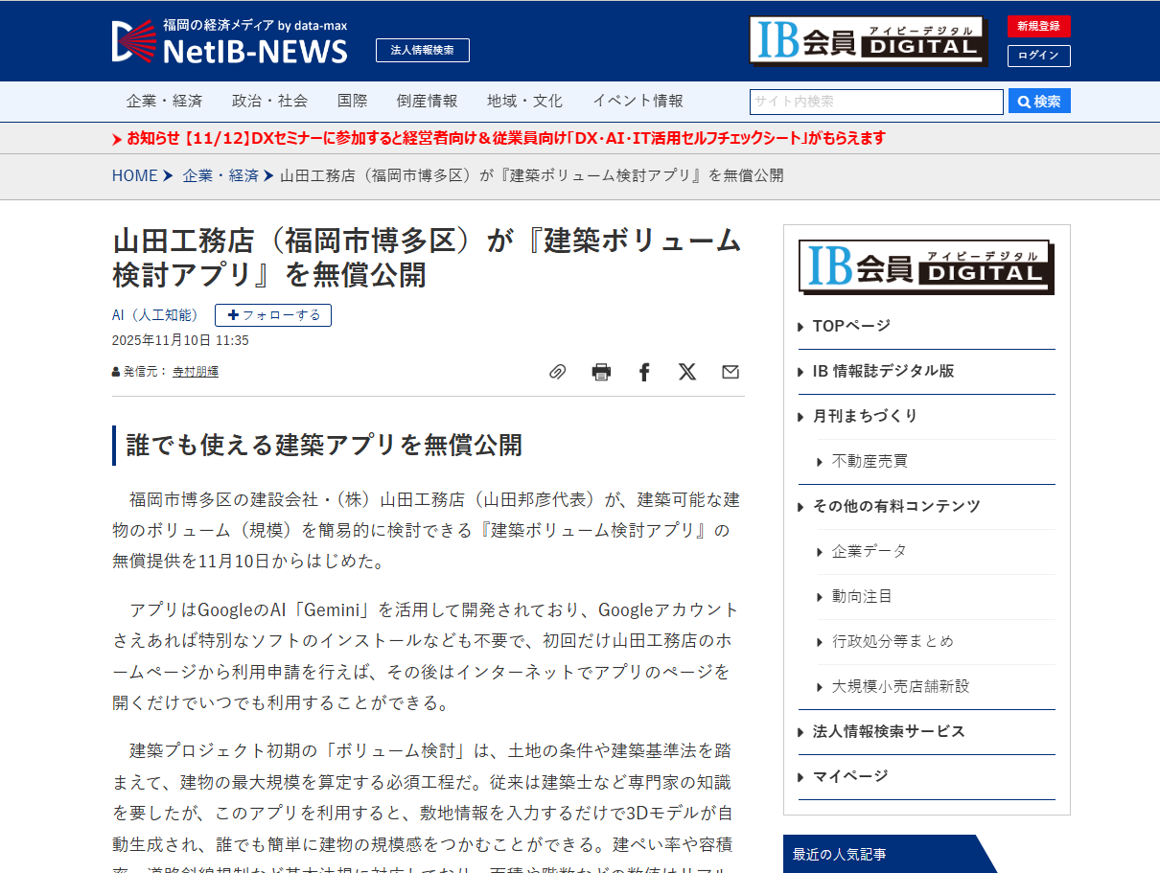
Task: Click the red 新規登録 button
Action: (1038, 26)
